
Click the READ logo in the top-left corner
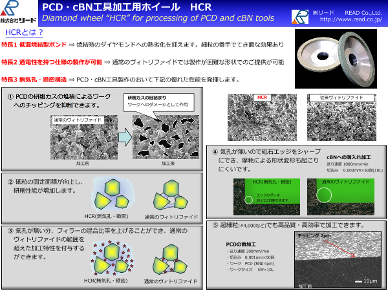point(18,13)
